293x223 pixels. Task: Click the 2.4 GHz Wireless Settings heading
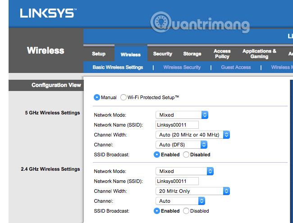pos(50,169)
